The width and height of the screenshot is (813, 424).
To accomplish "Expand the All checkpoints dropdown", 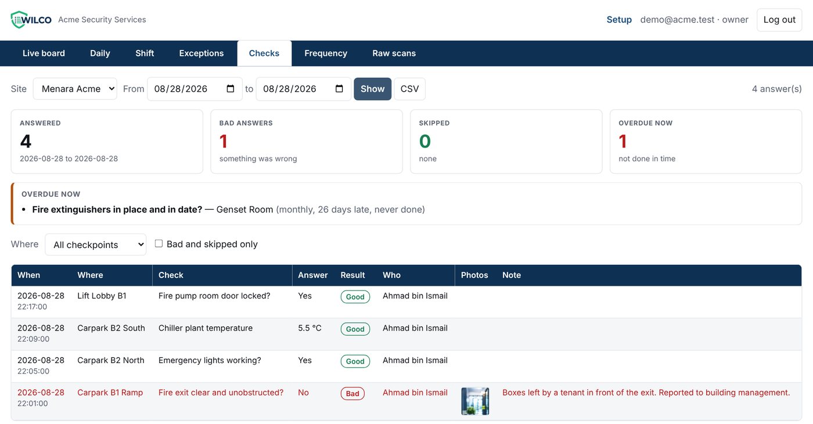I will tap(96, 245).
